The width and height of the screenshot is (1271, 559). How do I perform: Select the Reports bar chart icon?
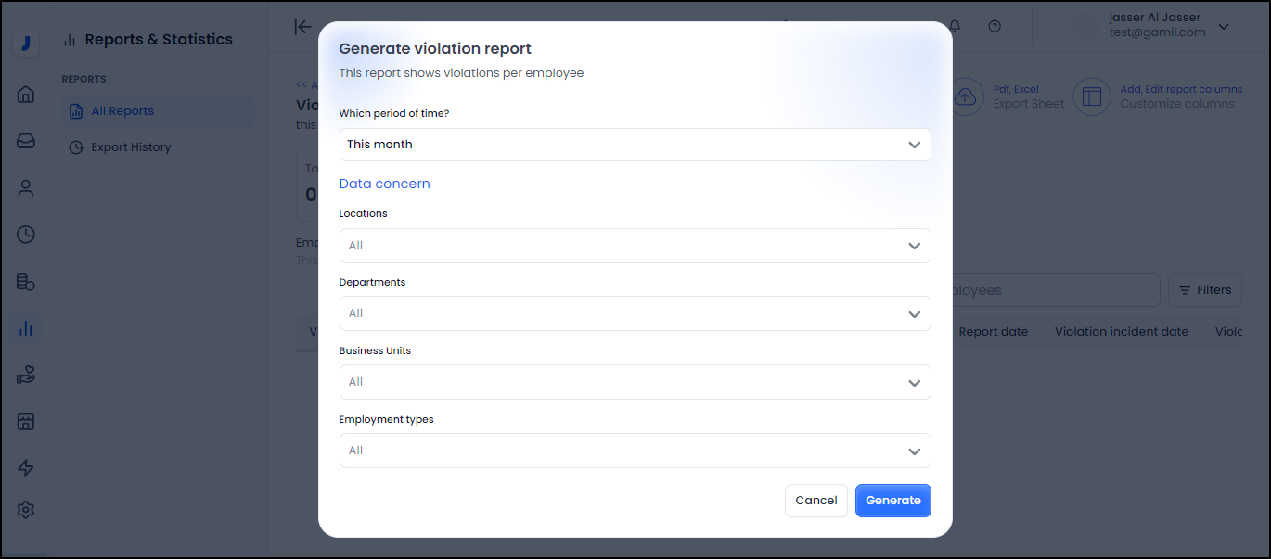click(x=25, y=328)
